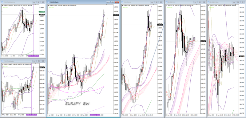Open the EURJPY,Weekly window system icon
246x118 pixels.
tap(2, 61)
